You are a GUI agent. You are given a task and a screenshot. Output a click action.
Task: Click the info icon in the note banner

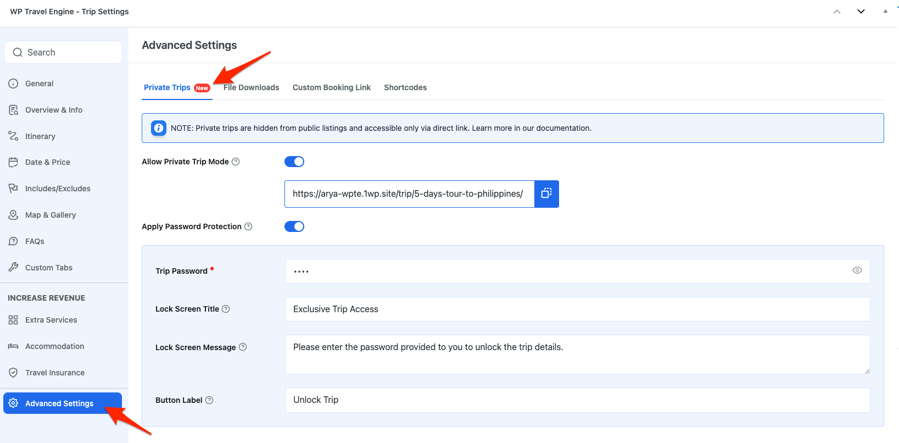pos(159,128)
